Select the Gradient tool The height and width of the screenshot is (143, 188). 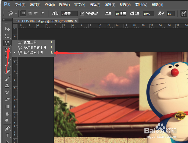pyautogui.click(x=7, y=107)
